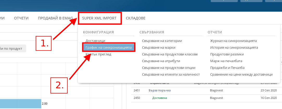Open Свързване на продуктови опции
This screenshot has height=109, width=282.
click(169, 68)
